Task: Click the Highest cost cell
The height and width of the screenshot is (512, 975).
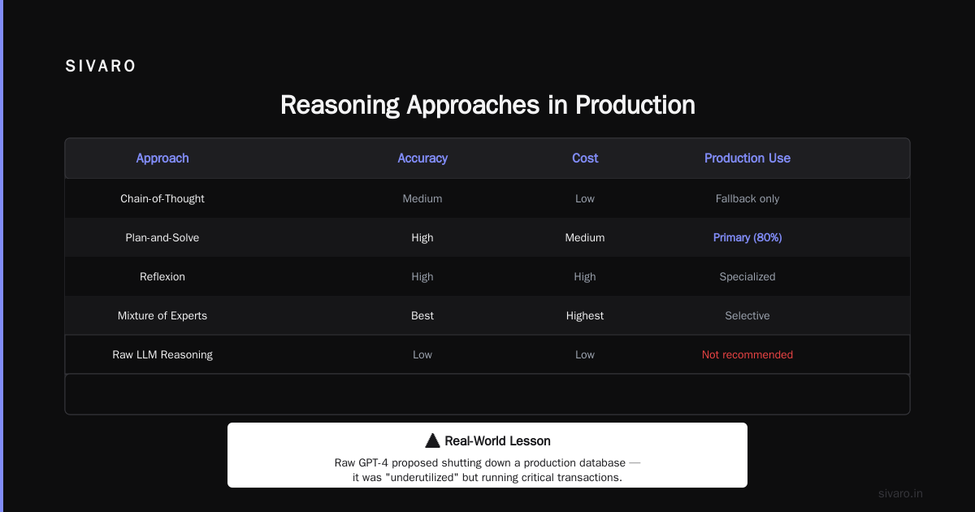Action: point(585,315)
